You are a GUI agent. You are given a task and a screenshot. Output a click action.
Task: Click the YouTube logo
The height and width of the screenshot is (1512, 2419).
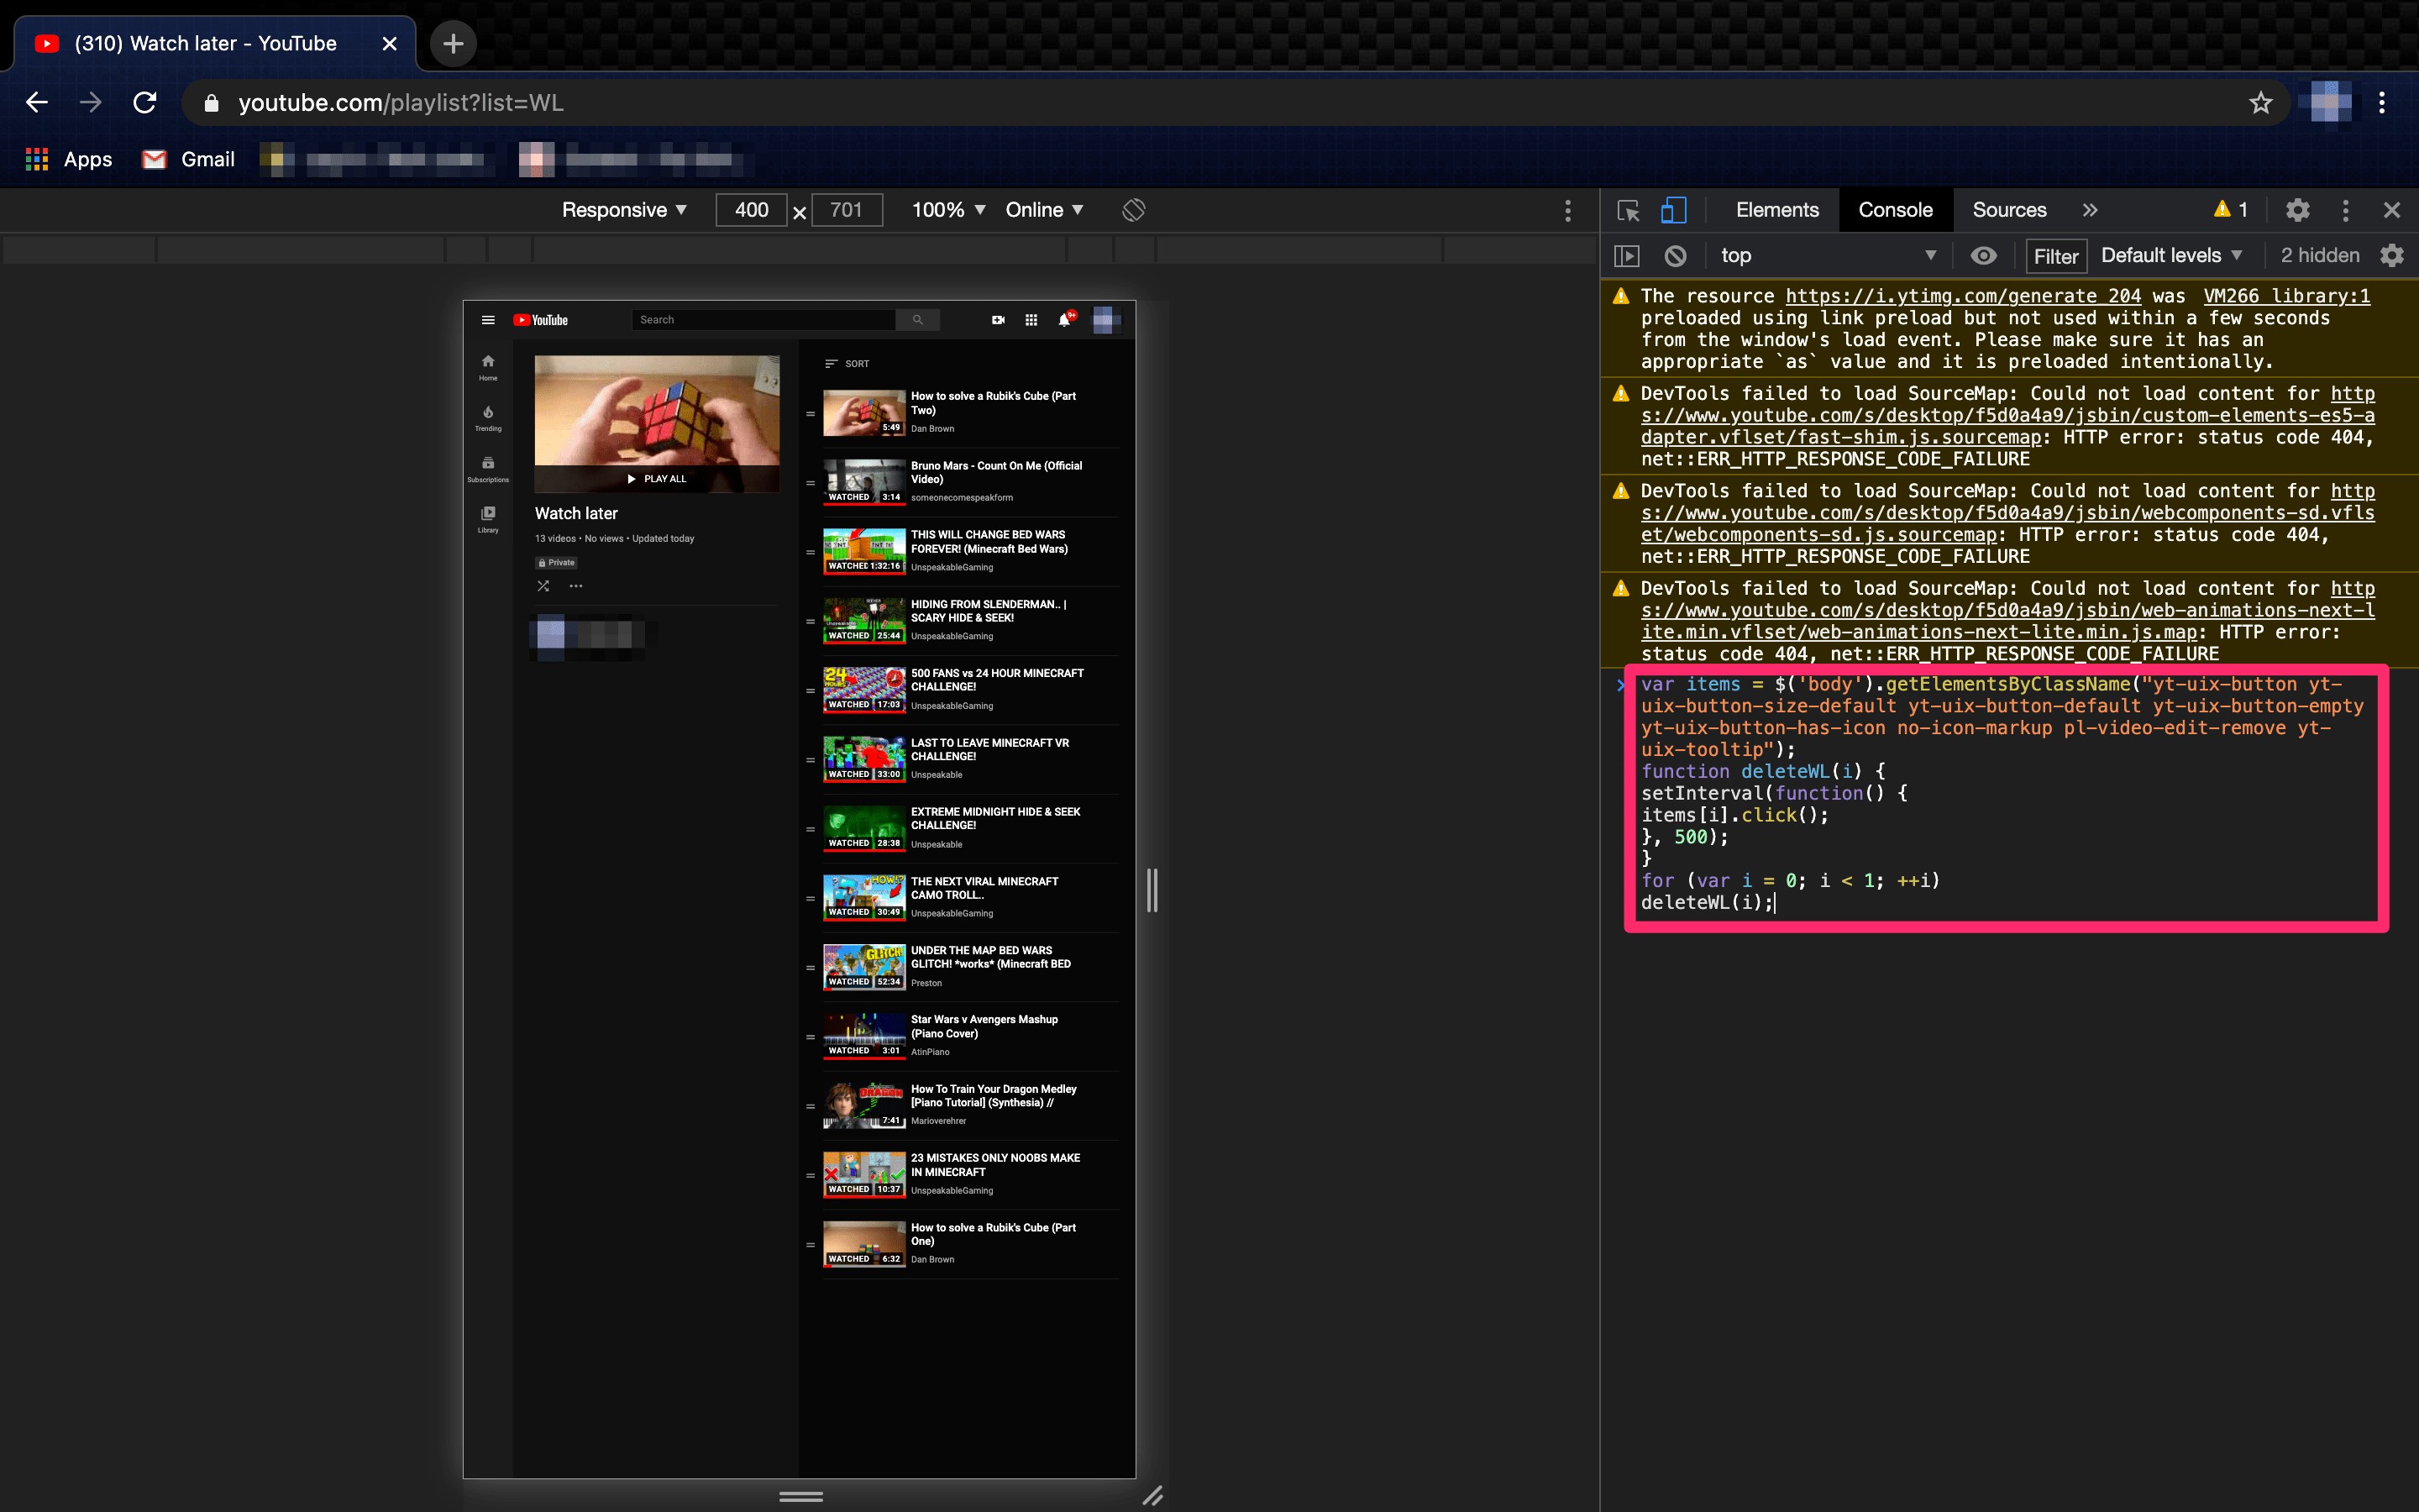click(541, 320)
